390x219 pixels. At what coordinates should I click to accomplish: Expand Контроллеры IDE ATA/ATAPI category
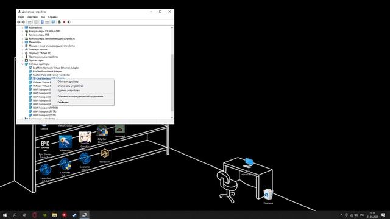tap(23, 31)
